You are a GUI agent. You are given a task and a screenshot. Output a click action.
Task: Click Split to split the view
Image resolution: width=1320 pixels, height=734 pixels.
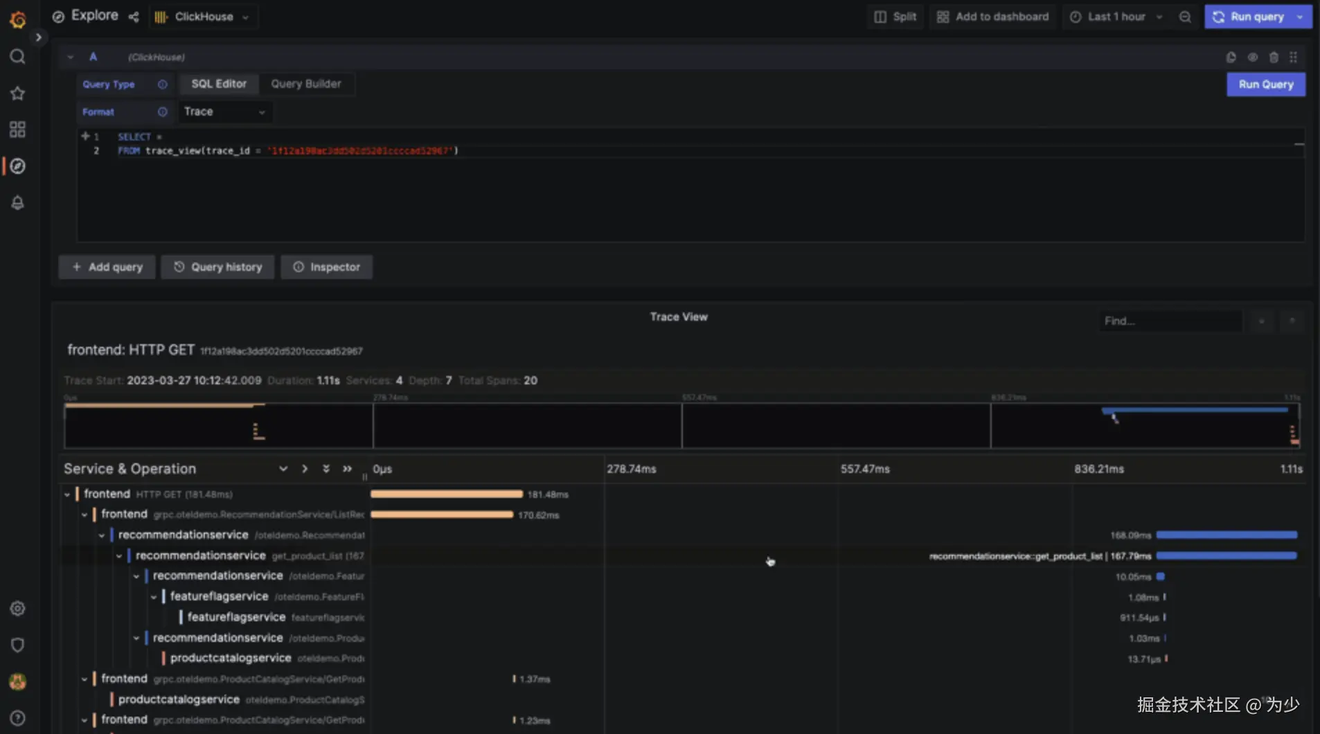click(895, 17)
